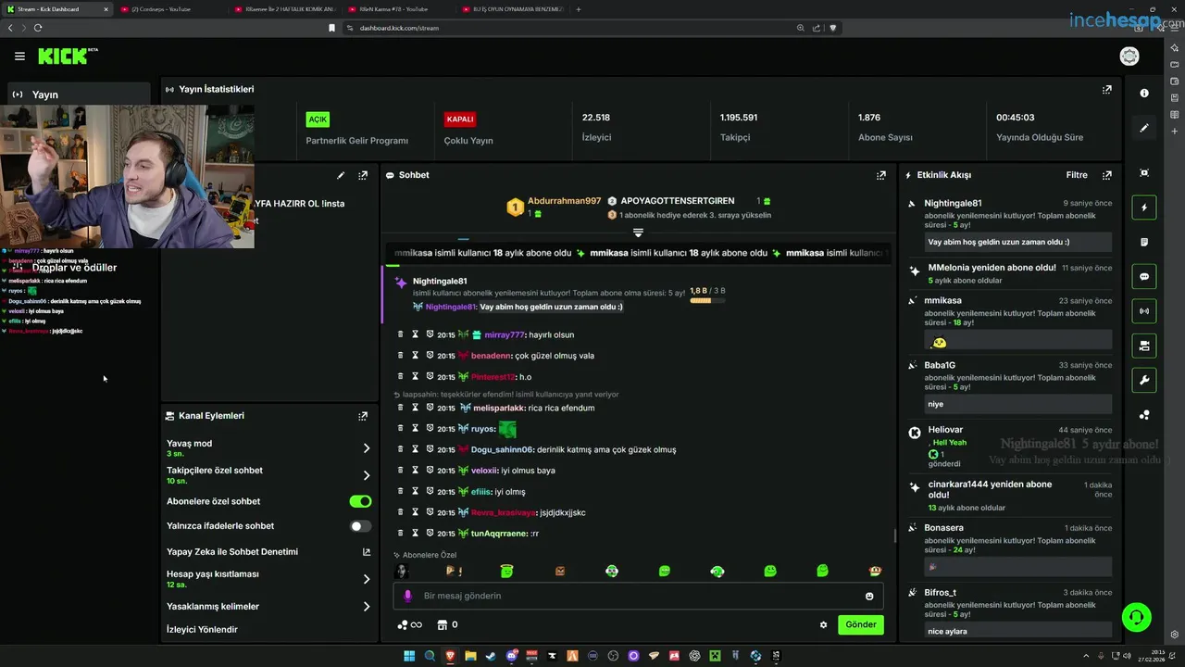Click username Nightingale81 in the activity feed
This screenshot has height=667, width=1185.
coord(953,203)
